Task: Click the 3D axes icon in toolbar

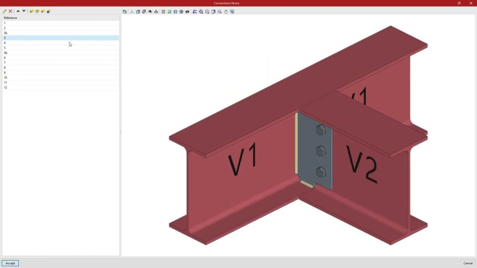Action: [132, 12]
